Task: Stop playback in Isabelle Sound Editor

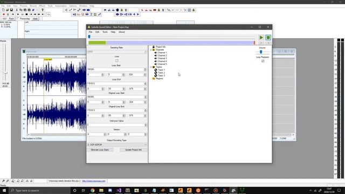Action: pyautogui.click(x=268, y=38)
